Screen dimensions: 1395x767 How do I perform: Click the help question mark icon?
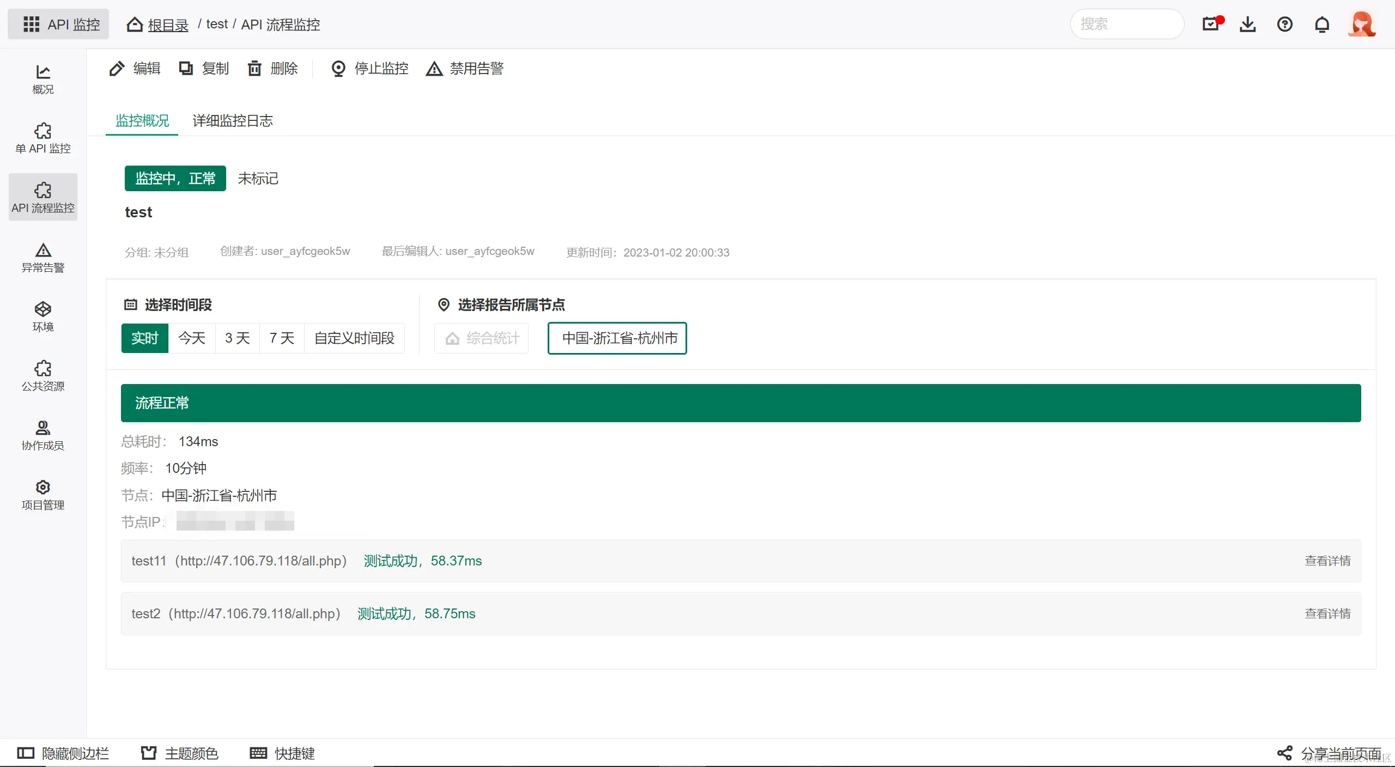(x=1284, y=24)
